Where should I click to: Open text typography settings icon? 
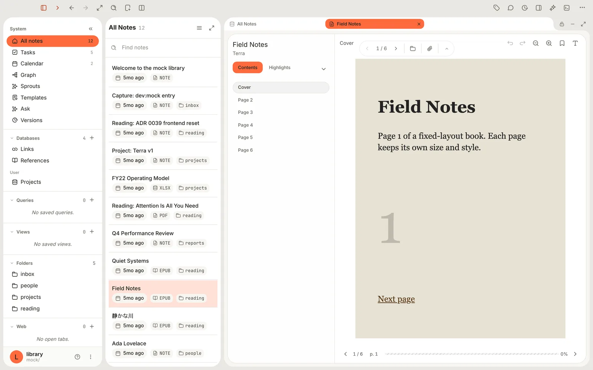[x=575, y=43]
